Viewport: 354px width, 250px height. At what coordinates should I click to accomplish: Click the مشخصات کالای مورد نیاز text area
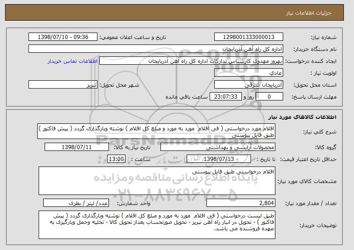[157, 181]
